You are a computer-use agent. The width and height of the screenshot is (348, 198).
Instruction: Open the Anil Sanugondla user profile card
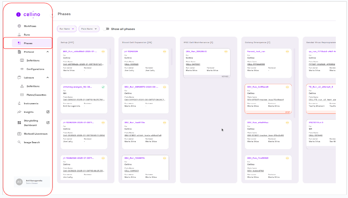pos(32,182)
